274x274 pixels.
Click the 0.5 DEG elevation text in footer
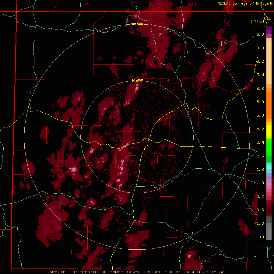click(x=153, y=272)
